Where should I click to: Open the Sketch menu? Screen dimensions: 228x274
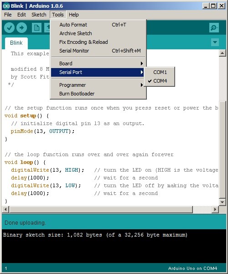[x=39, y=15]
